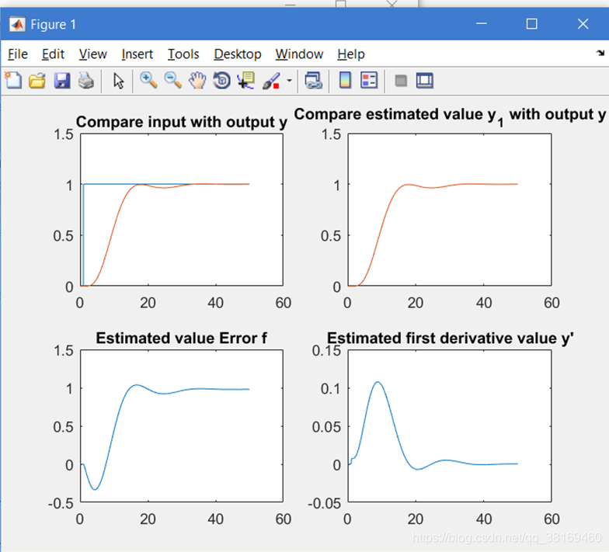
Task: Open a file with the folder icon
Action: 37,81
